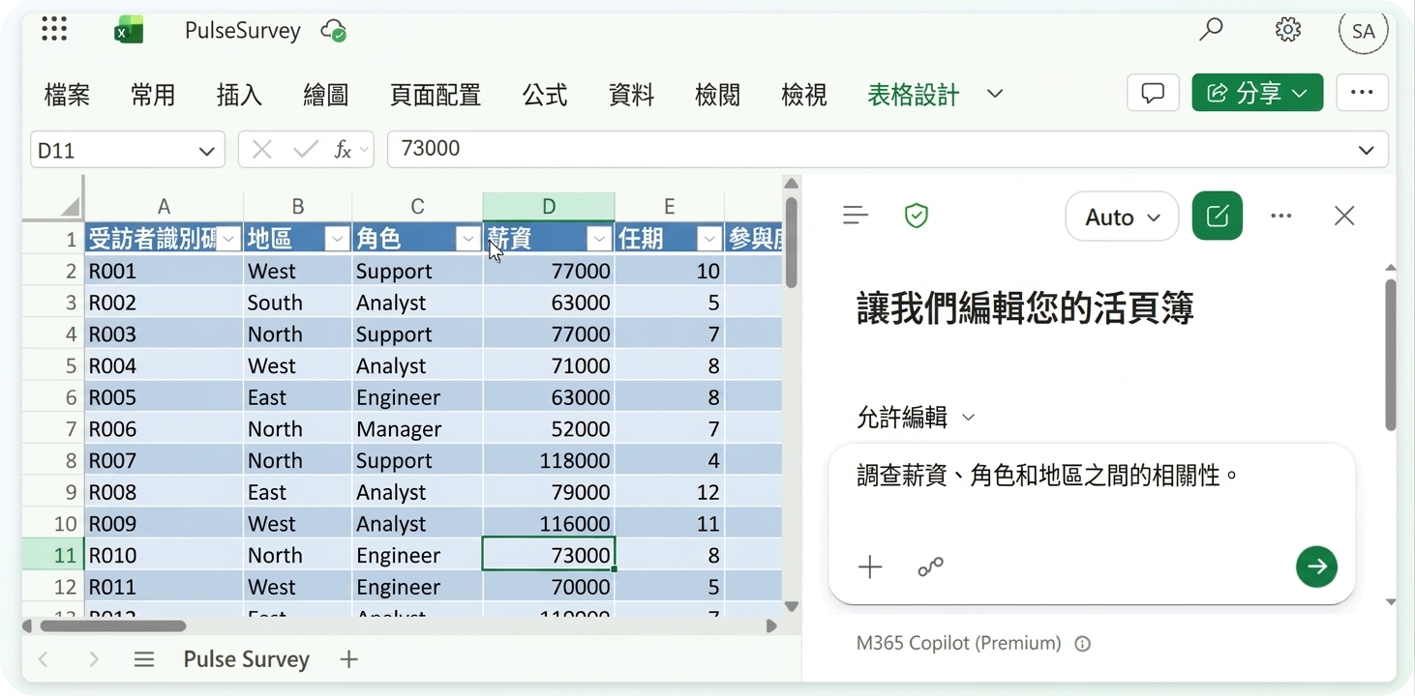The height and width of the screenshot is (696, 1415).
Task: Select row 11 header
Action: 53,555
